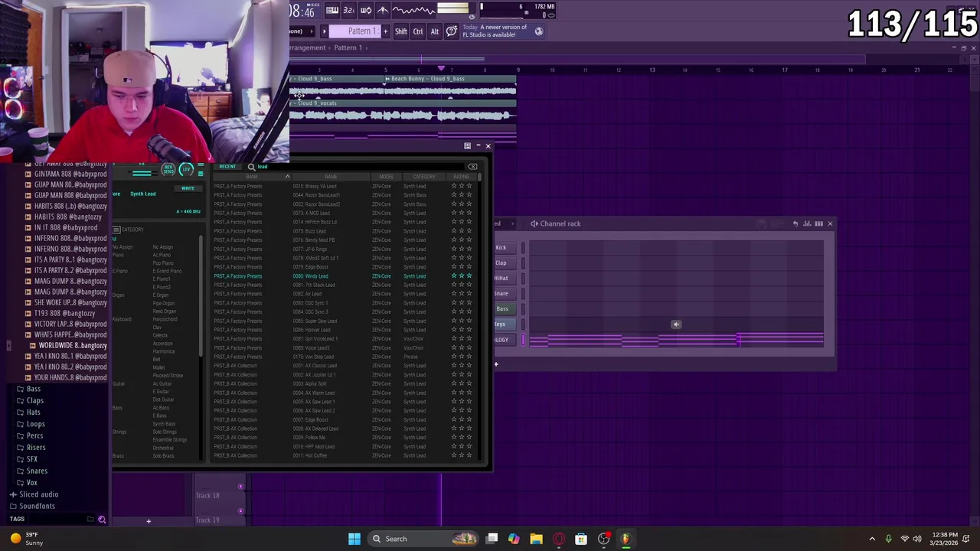Open the pattern selector arrow before Pattern 1

324,31
